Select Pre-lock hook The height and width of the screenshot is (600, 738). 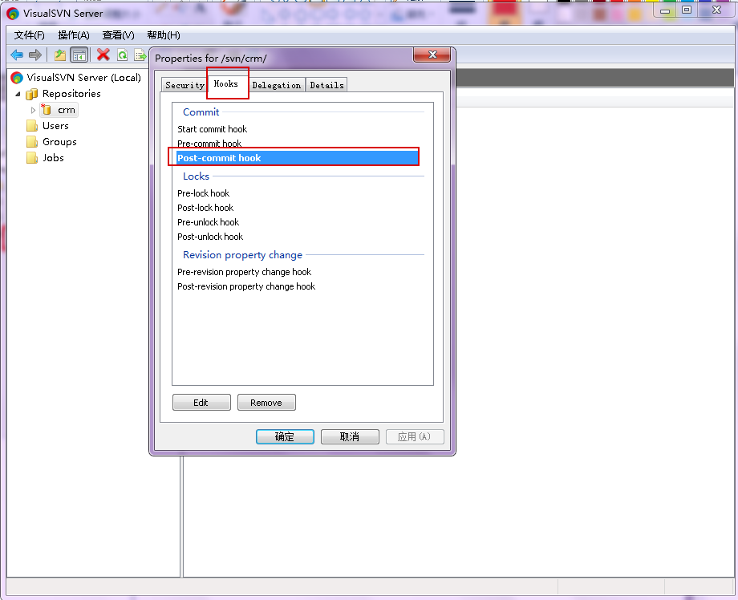point(203,193)
